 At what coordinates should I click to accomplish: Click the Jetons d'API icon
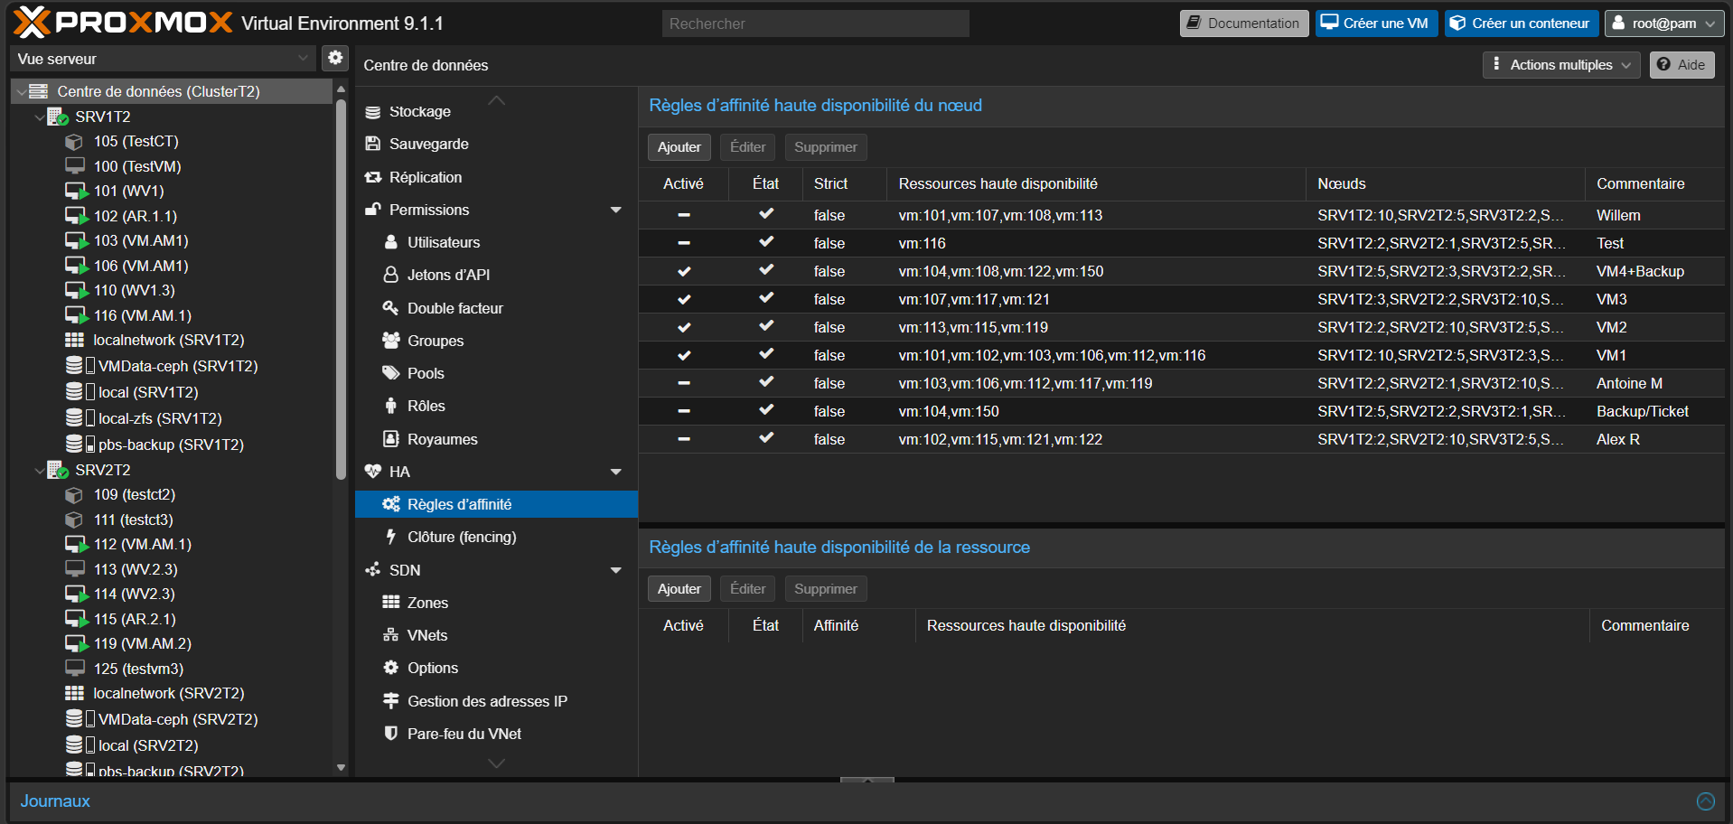390,275
